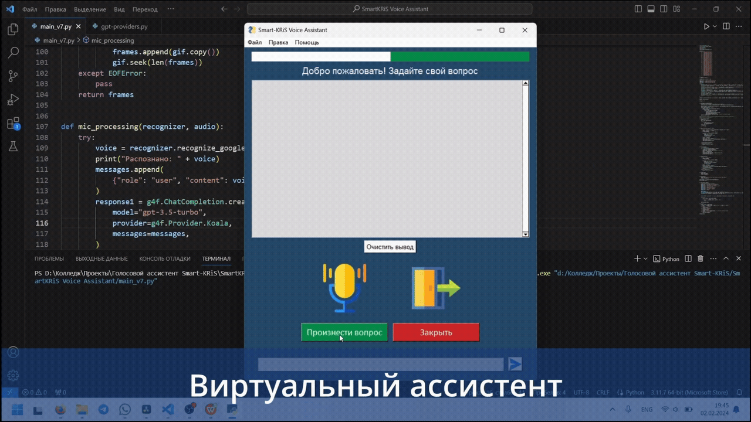Open the Windows Start menu

pyautogui.click(x=16, y=410)
